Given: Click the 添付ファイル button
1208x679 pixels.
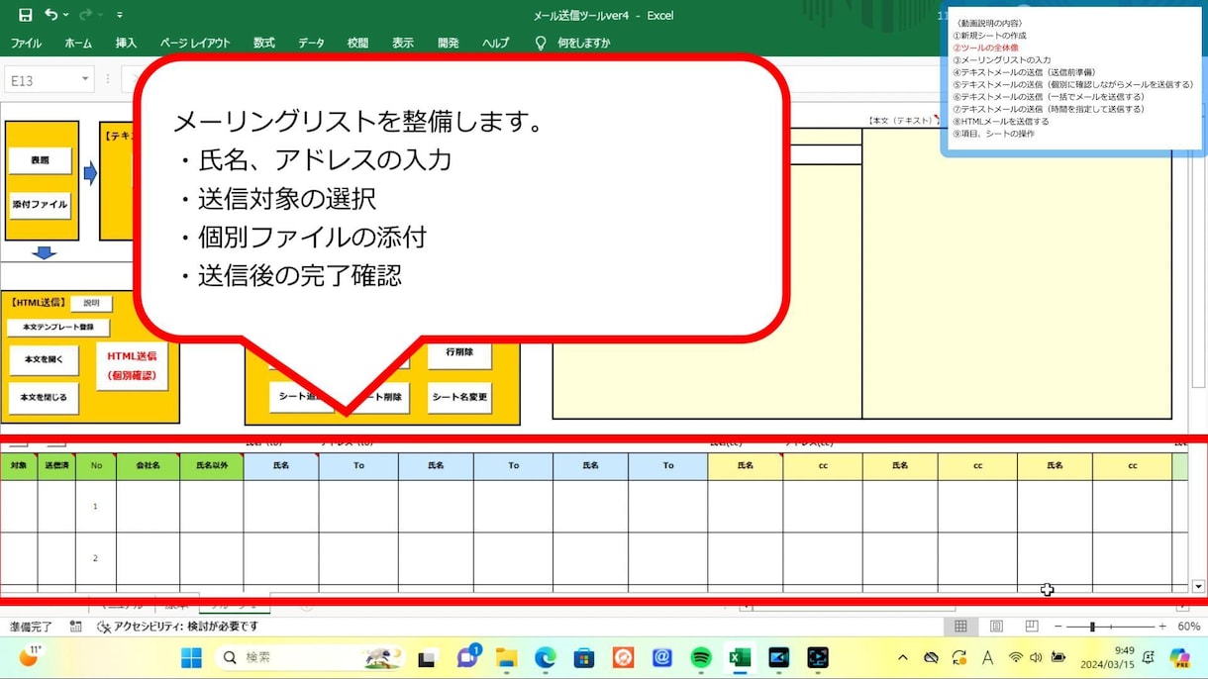Looking at the screenshot, I should [x=40, y=205].
